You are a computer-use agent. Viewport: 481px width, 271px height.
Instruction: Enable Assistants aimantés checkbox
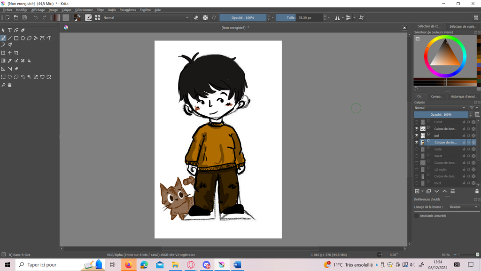click(416, 215)
